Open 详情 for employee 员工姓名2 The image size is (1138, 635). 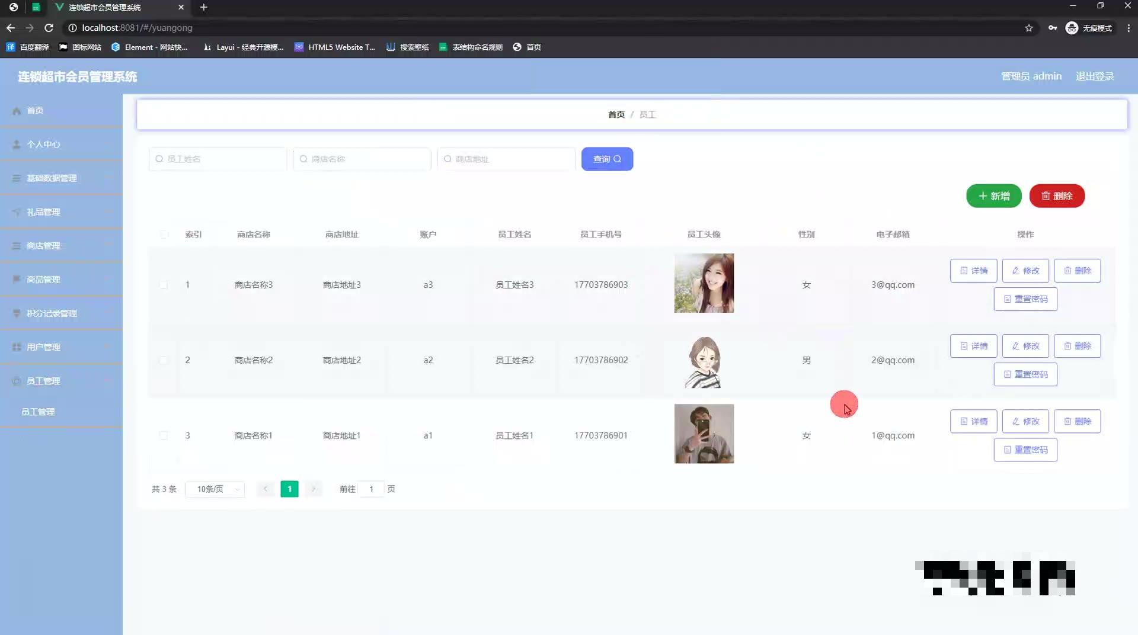pos(973,346)
